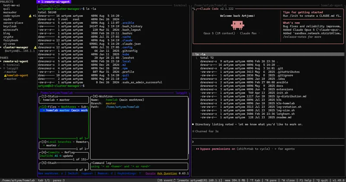Select the minecraft project
The width and height of the screenshot is (346, 182).
(11, 30)
